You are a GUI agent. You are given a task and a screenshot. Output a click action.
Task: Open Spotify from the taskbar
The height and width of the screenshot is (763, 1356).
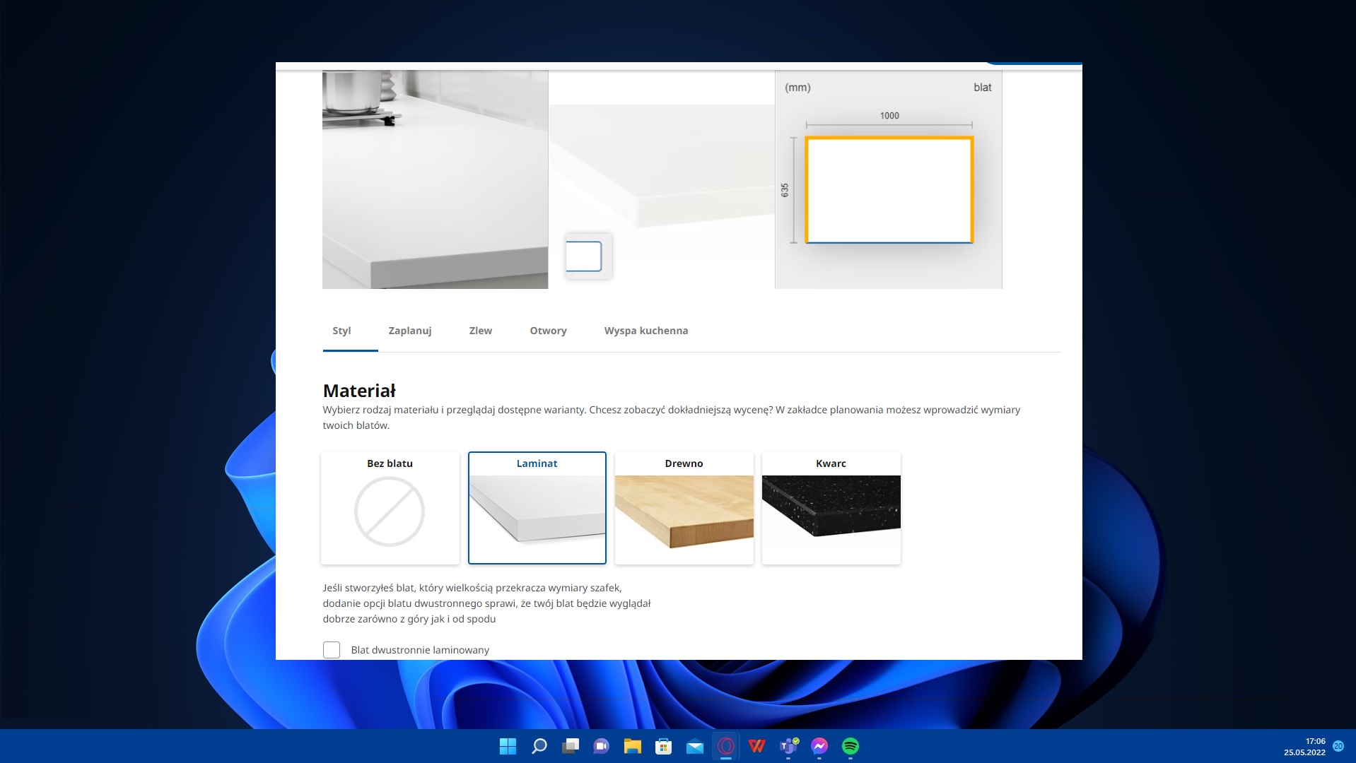pos(850,746)
